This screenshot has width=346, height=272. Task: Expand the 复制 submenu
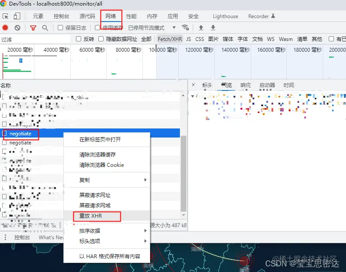coord(107,180)
